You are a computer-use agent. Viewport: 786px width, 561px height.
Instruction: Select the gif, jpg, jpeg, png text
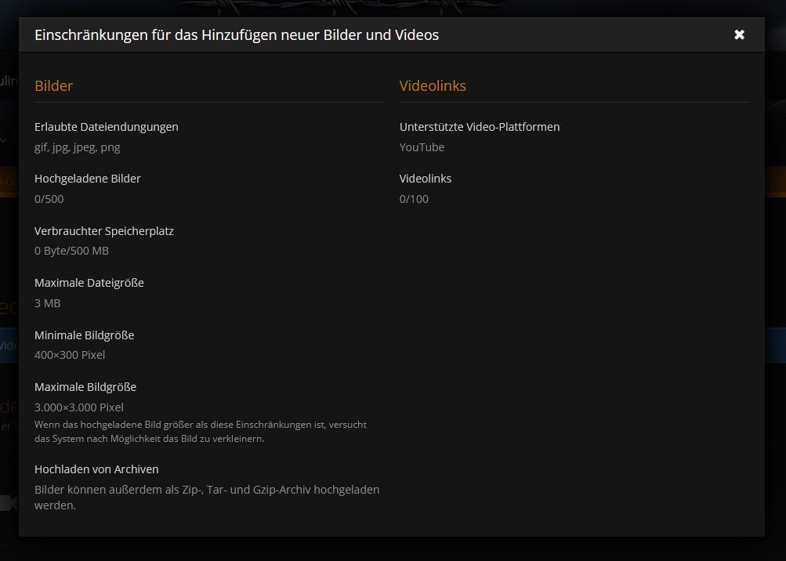[x=78, y=147]
